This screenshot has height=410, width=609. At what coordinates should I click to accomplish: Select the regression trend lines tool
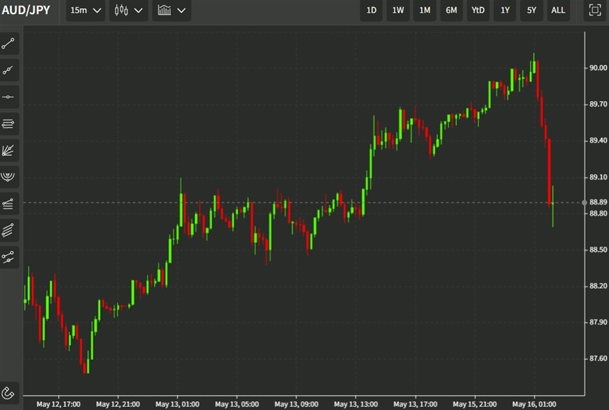8,204
